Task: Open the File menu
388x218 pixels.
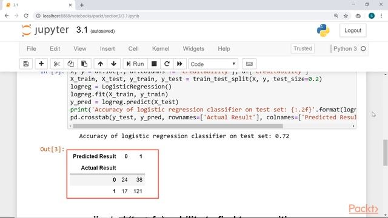Action: pos(31,48)
